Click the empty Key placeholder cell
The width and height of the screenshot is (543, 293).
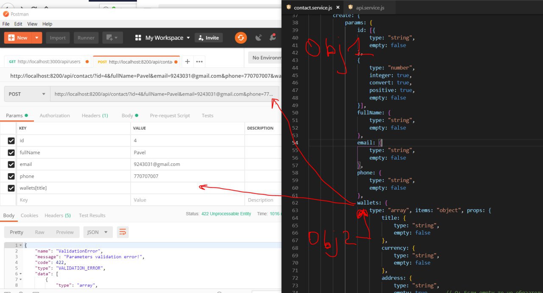coord(74,200)
